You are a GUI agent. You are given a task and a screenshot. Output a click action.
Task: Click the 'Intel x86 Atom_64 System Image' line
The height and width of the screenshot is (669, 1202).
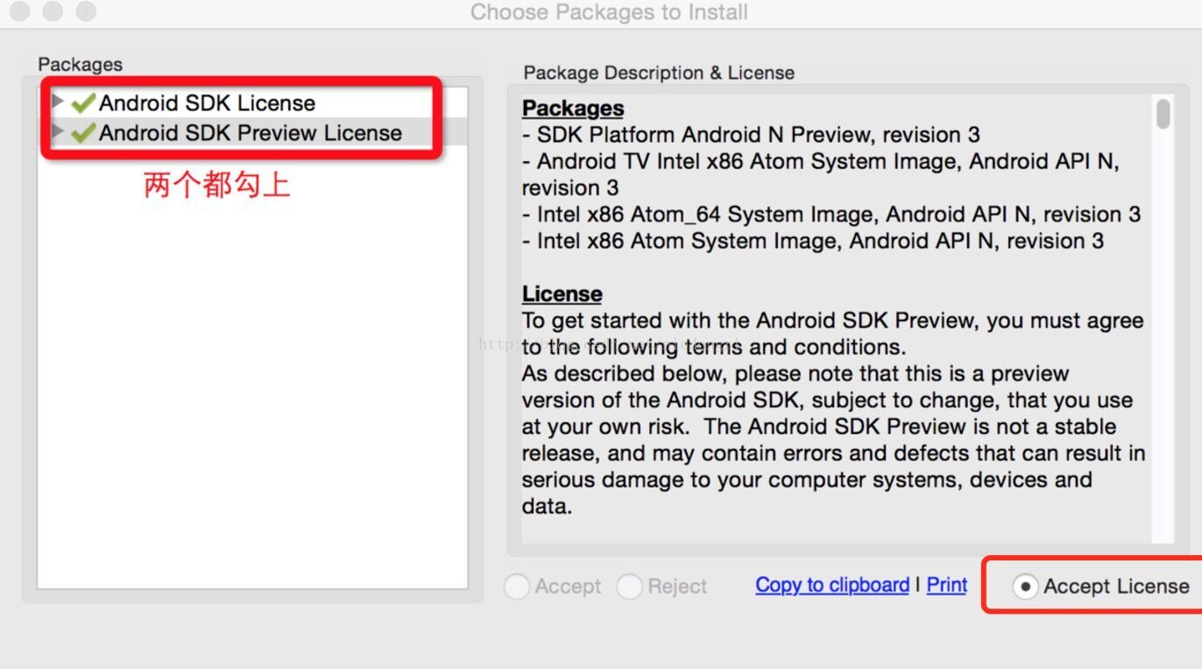pos(831,215)
